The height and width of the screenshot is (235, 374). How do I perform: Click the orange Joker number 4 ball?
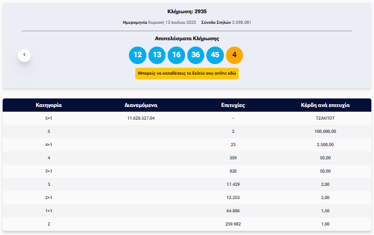[x=234, y=55]
